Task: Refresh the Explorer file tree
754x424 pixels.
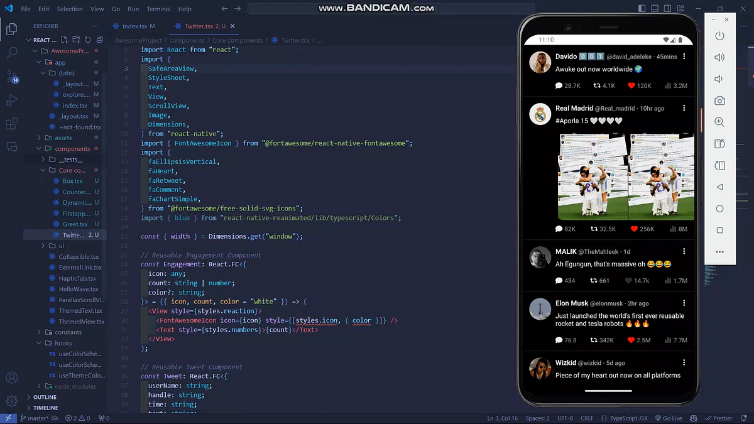Action: tap(87, 39)
